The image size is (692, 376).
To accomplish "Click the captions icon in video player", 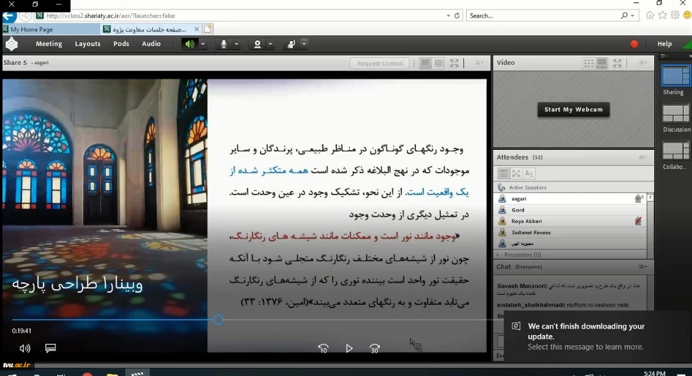I will click(x=50, y=348).
